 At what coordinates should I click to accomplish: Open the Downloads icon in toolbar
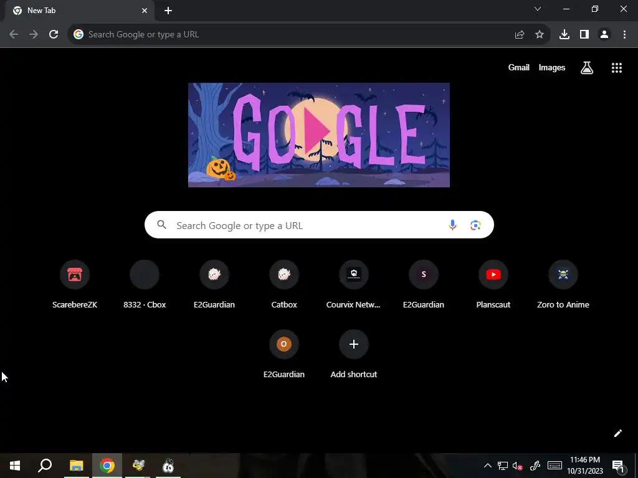click(564, 35)
